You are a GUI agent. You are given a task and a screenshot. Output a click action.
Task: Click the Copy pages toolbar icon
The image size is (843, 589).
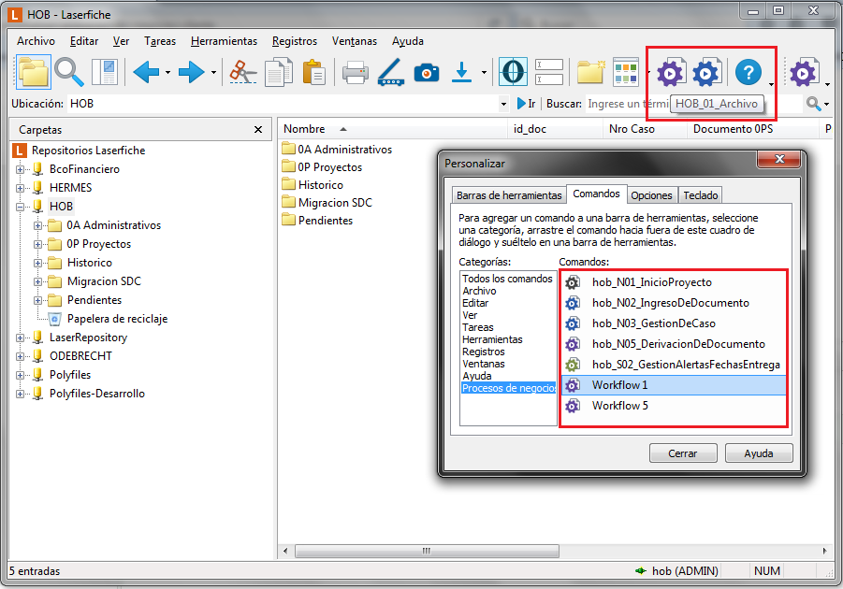[279, 72]
